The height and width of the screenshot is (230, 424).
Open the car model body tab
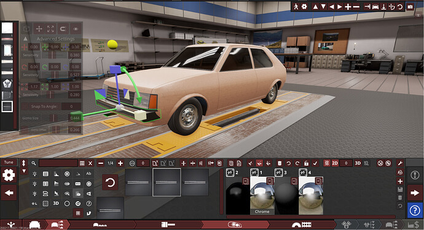(x=34, y=224)
